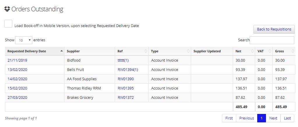Click the Back to Requisitions button
This screenshot has width=298, height=127.
(274, 29)
